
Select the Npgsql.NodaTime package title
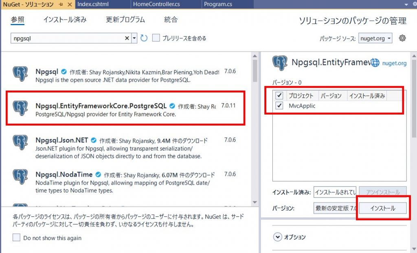[64, 174]
